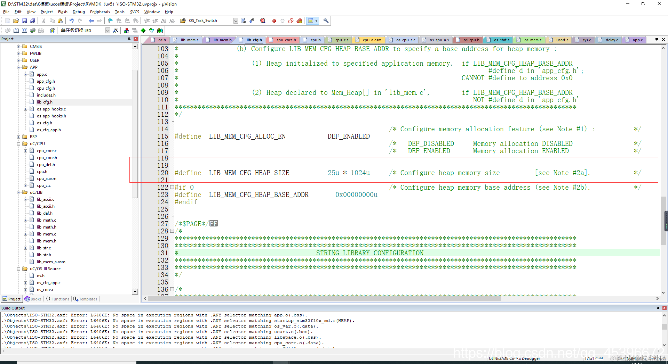
Task: Expand the USER folder
Action: click(18, 60)
